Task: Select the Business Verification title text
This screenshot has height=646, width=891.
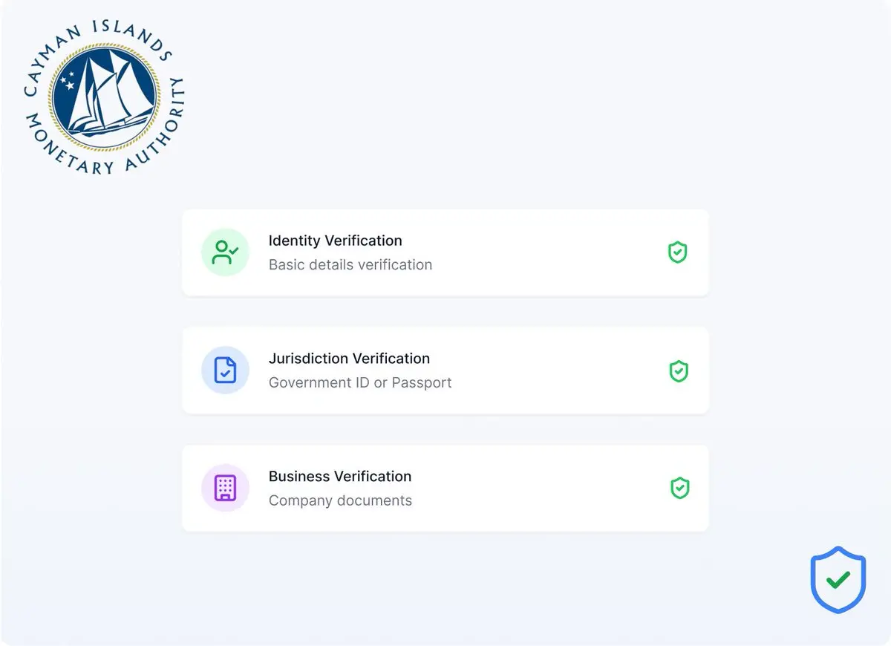Action: click(340, 476)
